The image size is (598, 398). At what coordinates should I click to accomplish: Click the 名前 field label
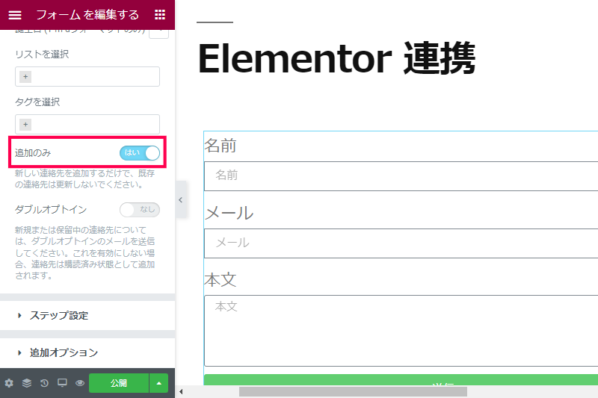[221, 146]
